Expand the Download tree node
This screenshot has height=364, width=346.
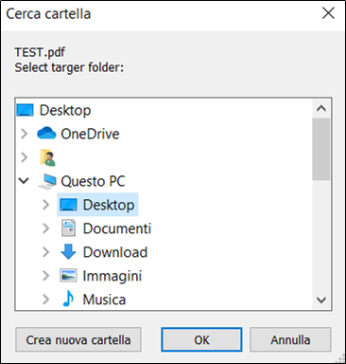(46, 252)
